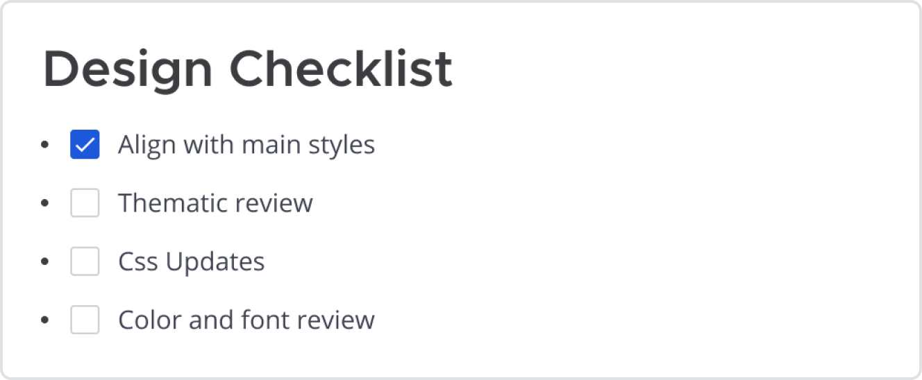The height and width of the screenshot is (380, 922).
Task: Click the word "Design" in the heading
Action: [128, 69]
